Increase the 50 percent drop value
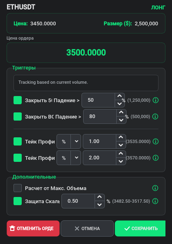172x244 pixels. click(120, 96)
